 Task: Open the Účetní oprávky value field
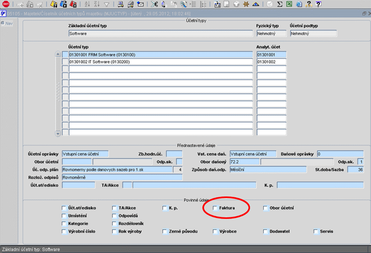click(85, 154)
